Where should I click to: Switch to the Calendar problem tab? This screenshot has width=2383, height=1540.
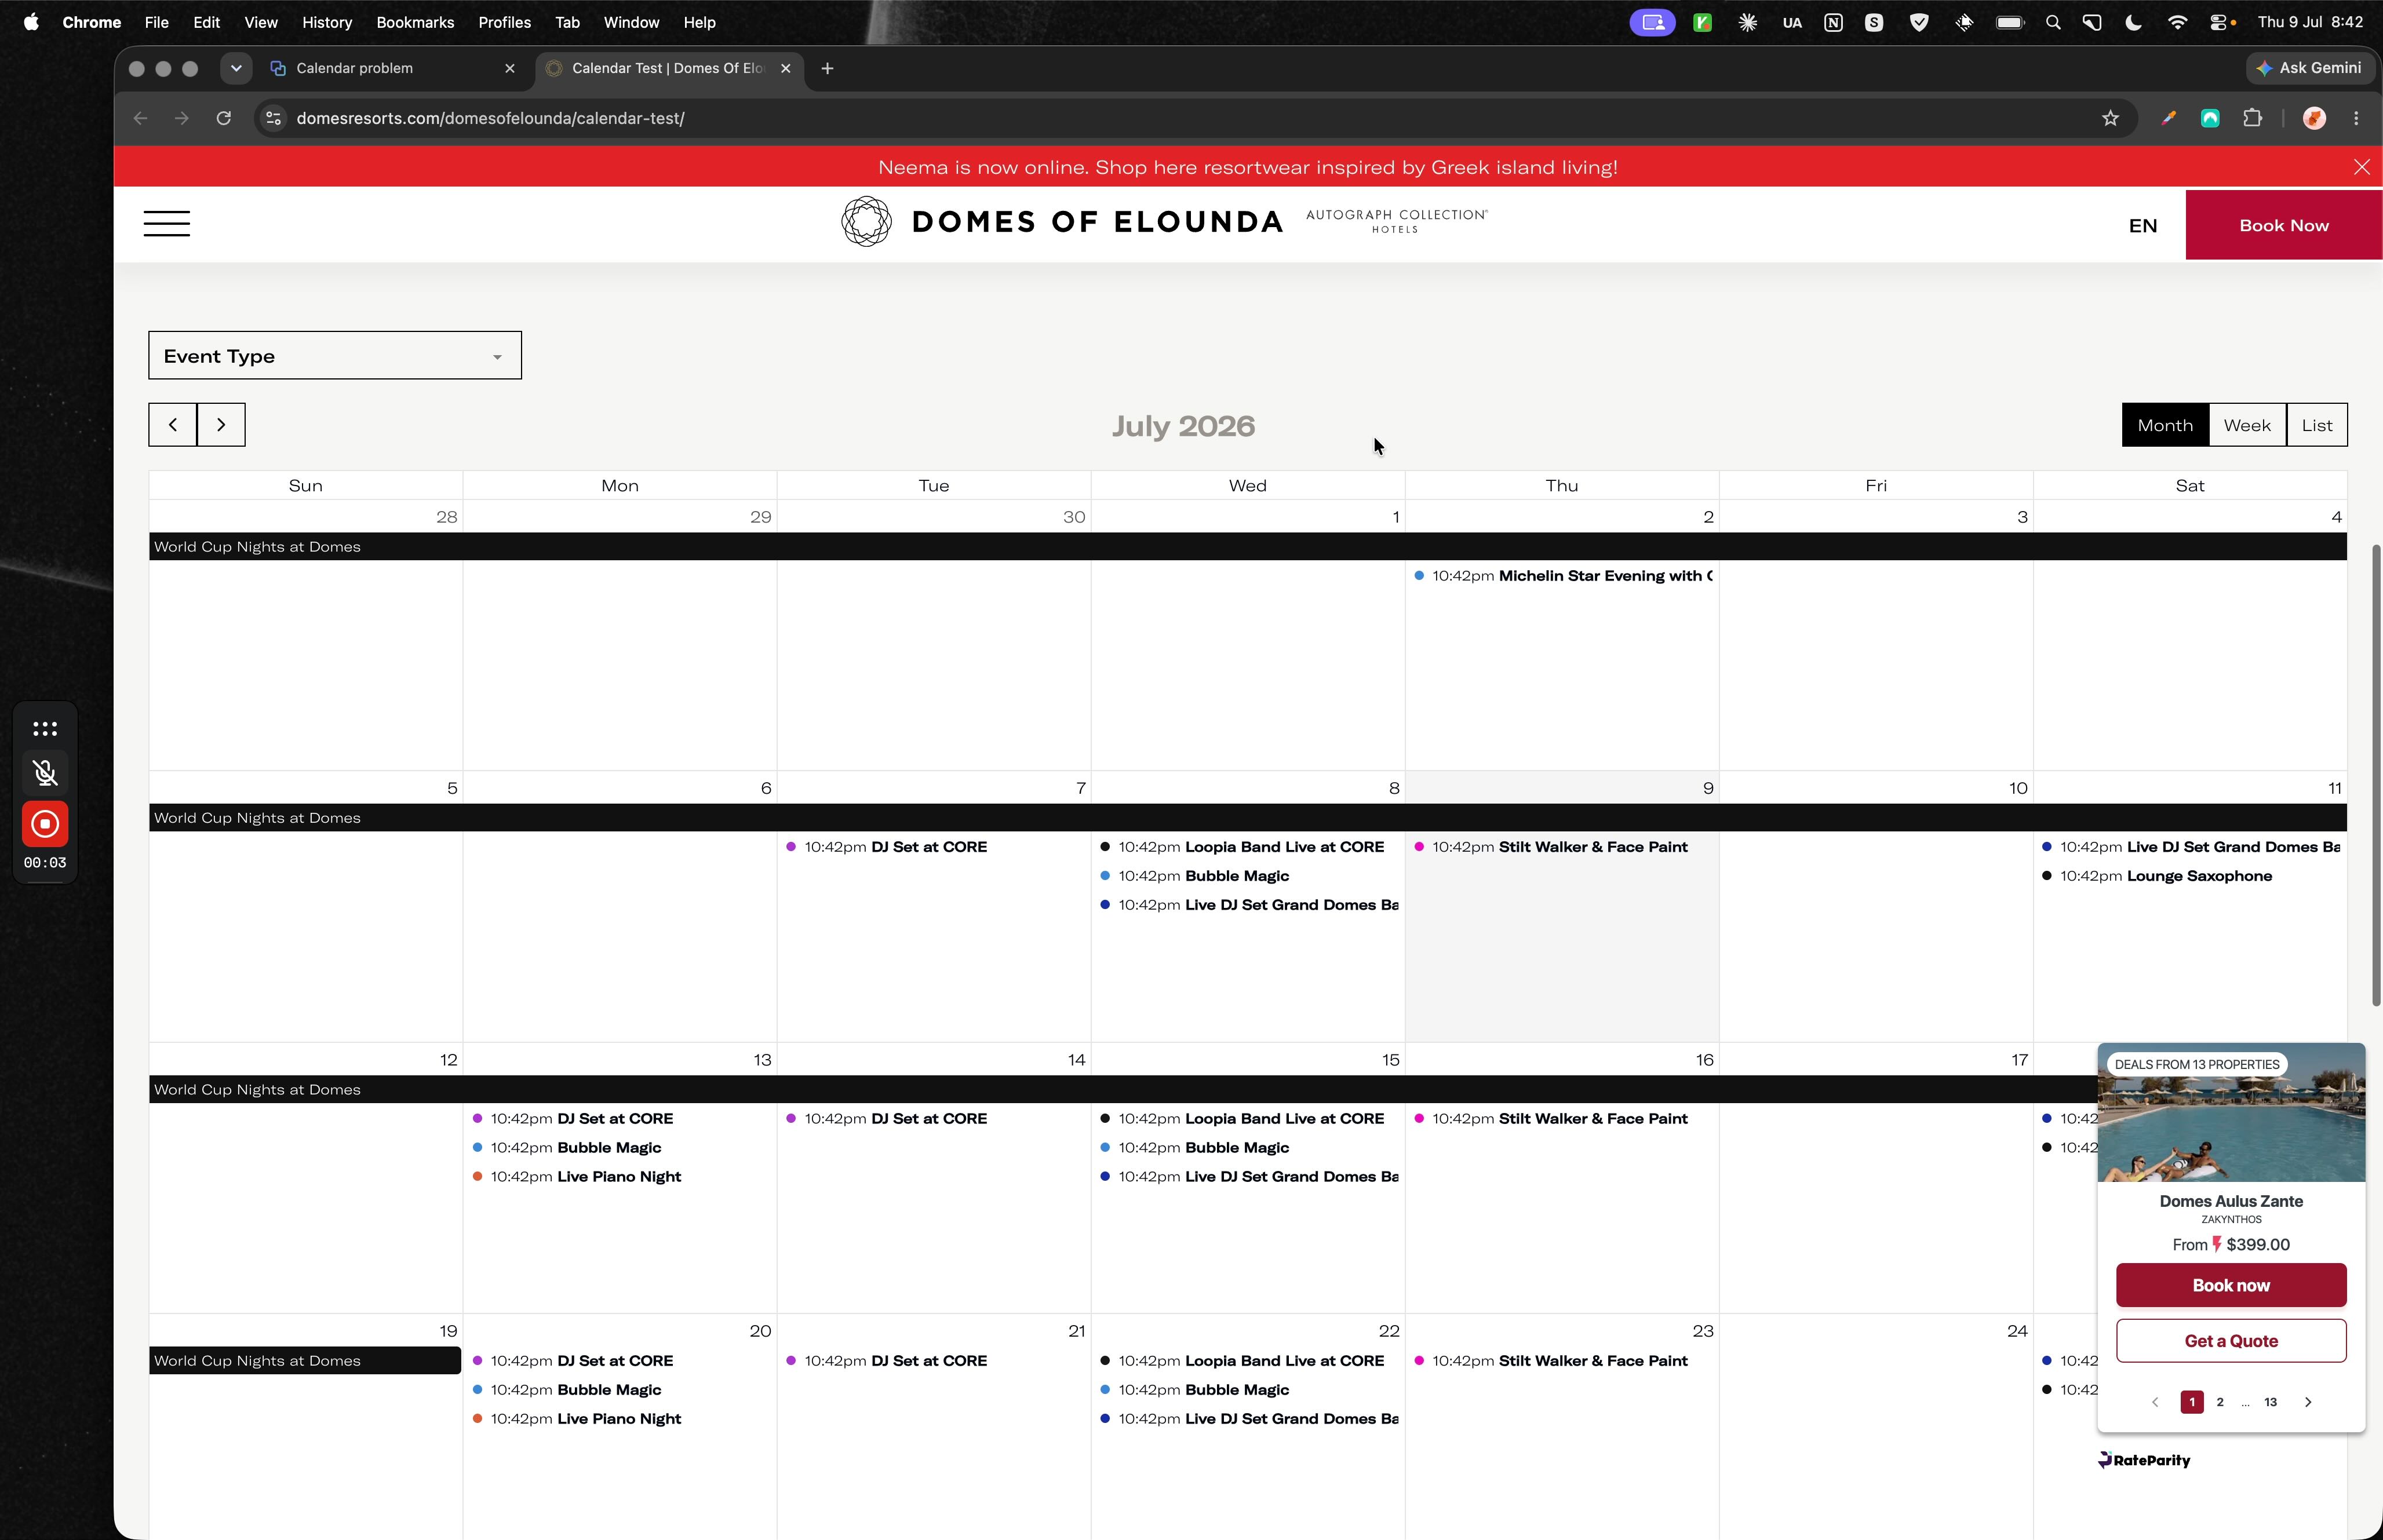tap(393, 68)
